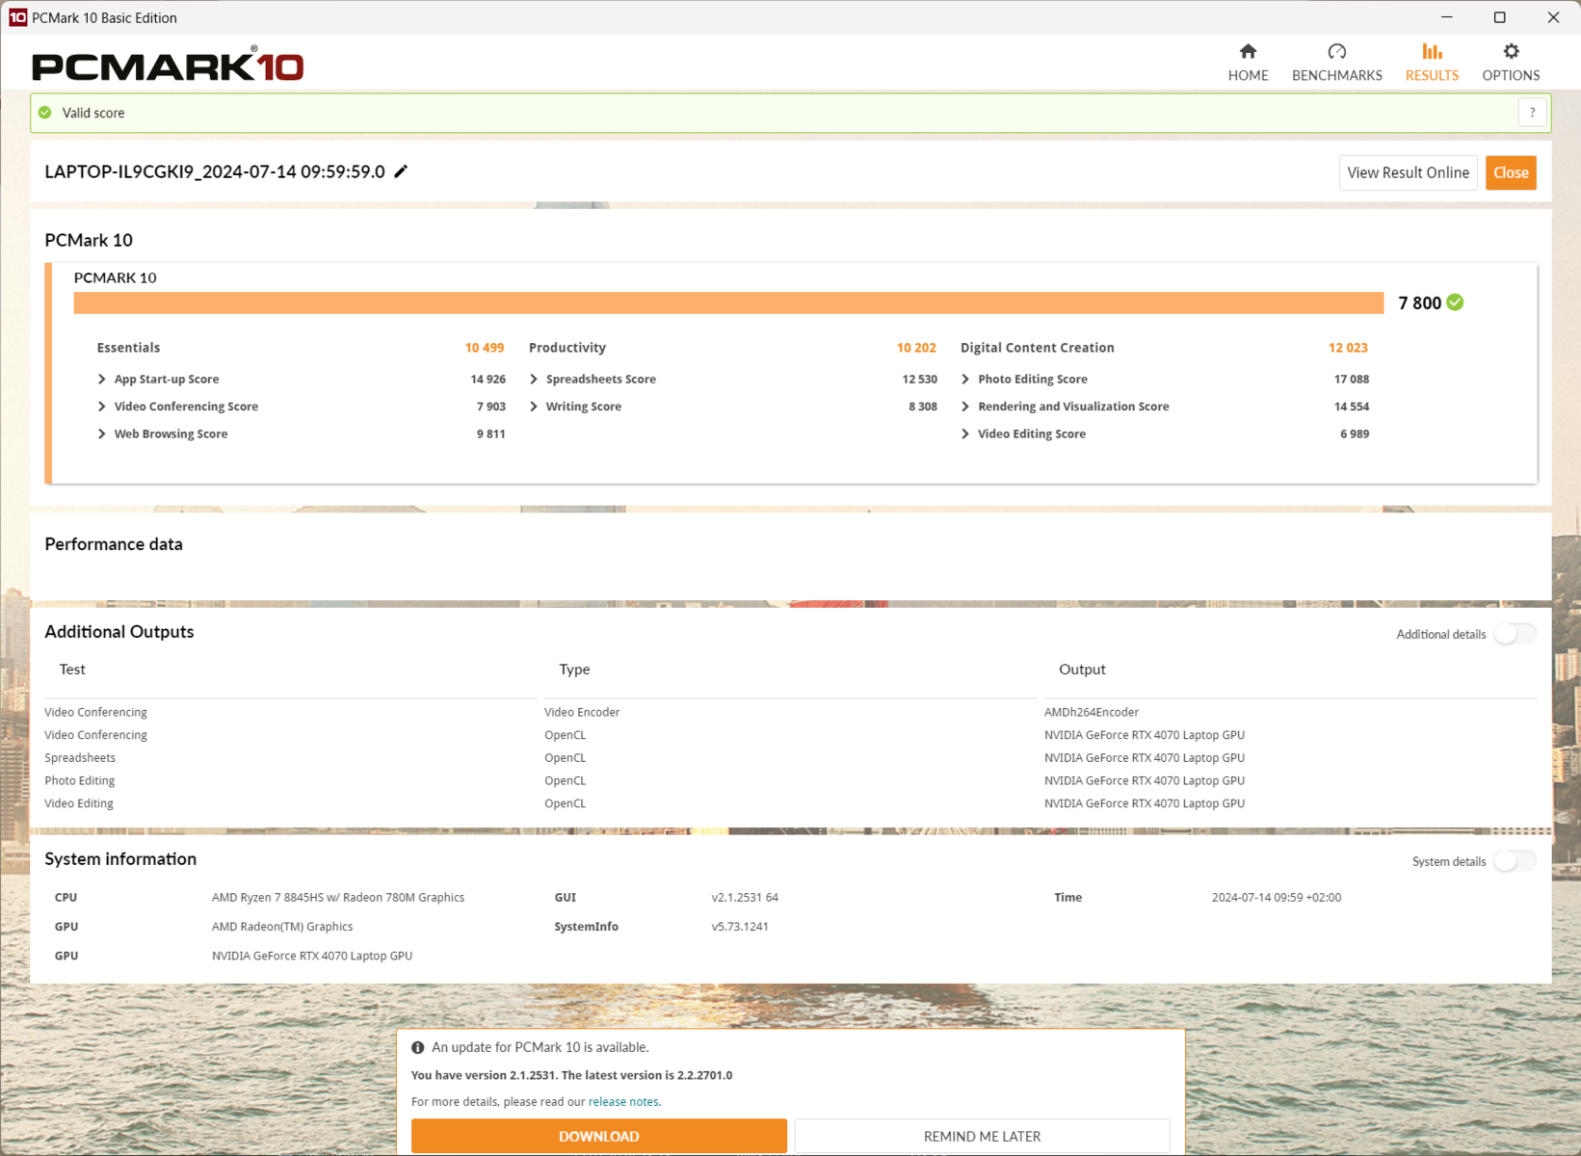Click the green check beside 7 800 score
This screenshot has width=1581, height=1156.
coord(1456,302)
